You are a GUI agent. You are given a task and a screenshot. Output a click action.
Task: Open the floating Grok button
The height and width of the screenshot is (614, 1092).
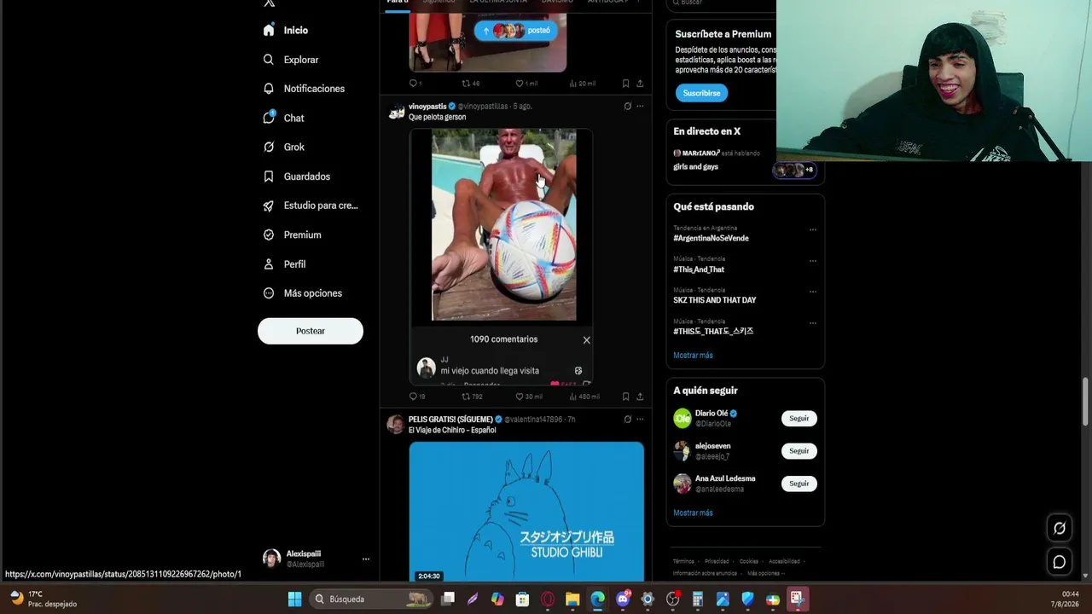(x=1059, y=529)
